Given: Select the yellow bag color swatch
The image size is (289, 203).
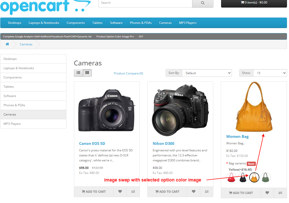Looking at the screenshot, I should tap(254, 177).
